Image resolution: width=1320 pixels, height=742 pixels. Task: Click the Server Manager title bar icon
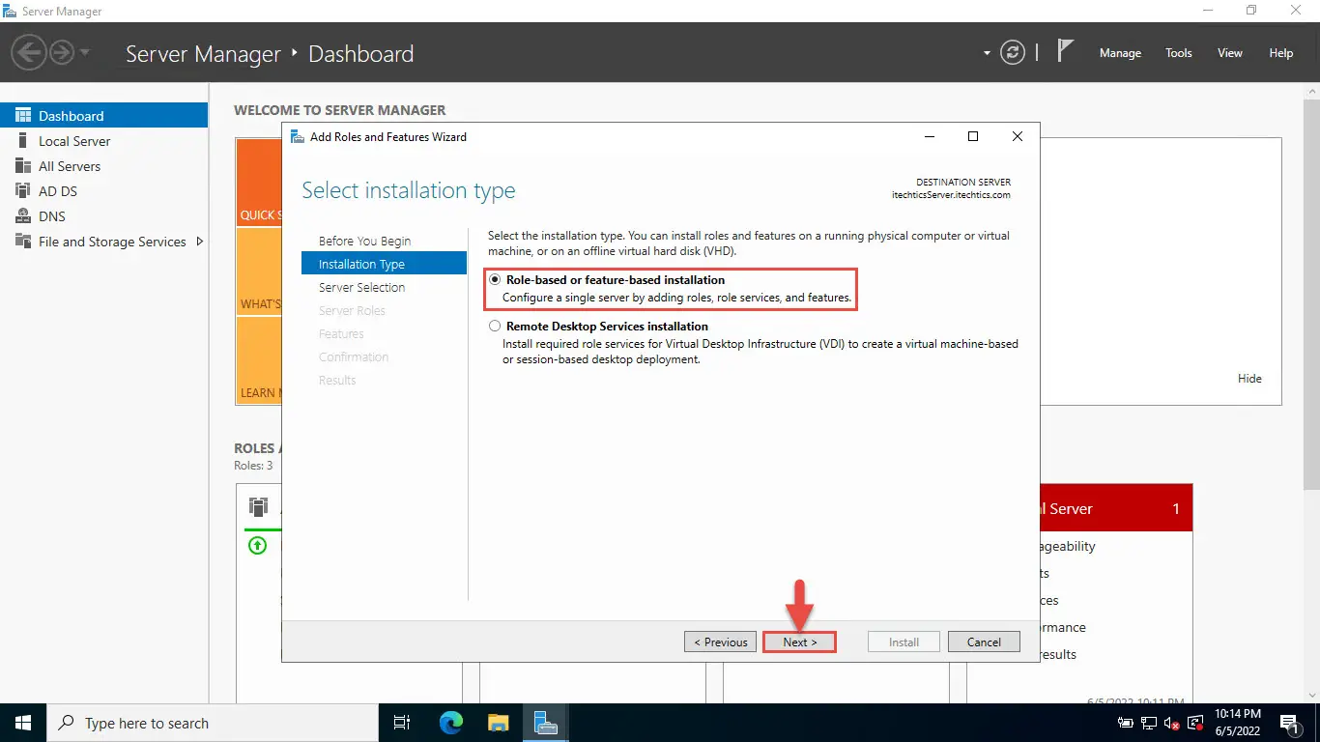coord(10,11)
